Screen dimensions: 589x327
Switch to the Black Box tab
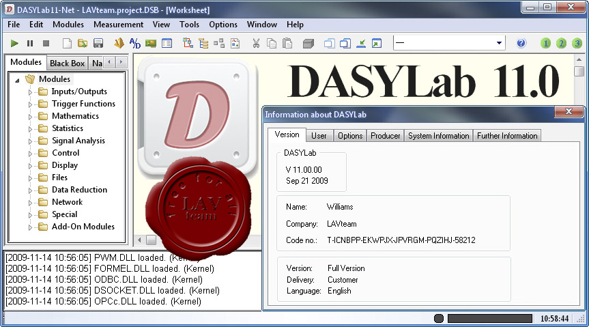pyautogui.click(x=68, y=63)
